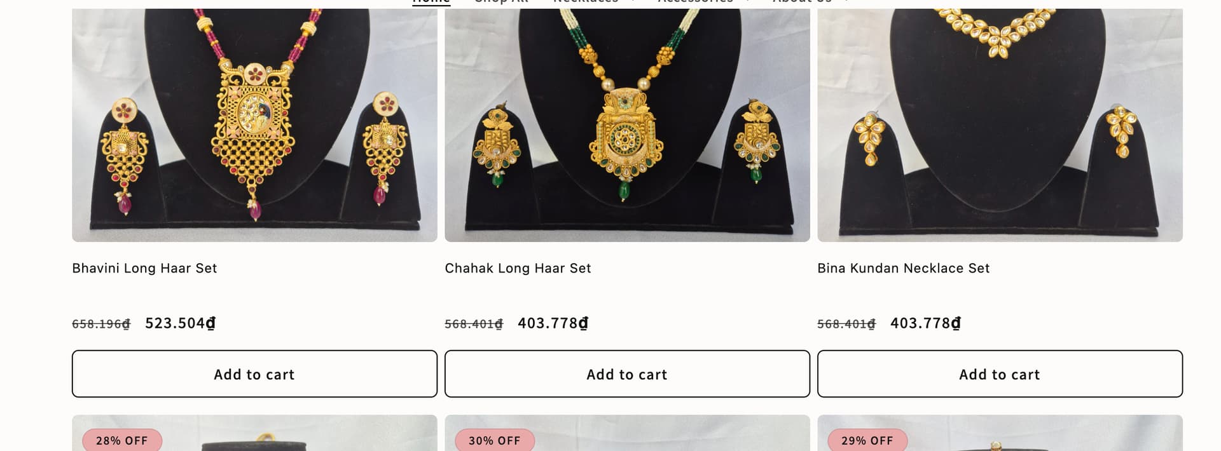
Task: Click the crossed-out 658.196₫ price
Action: [101, 324]
